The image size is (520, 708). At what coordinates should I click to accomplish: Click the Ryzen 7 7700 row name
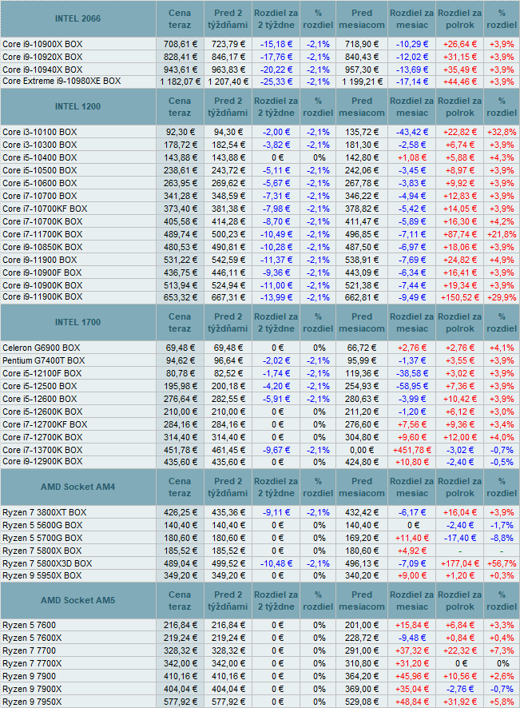click(29, 650)
